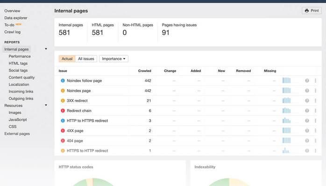Open help icon for 3XX redirect row
Image resolution: width=326 pixels, height=186 pixels.
[307, 100]
